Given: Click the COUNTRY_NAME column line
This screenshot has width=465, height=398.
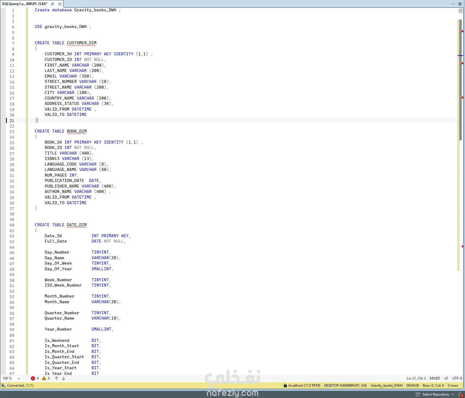Looking at the screenshot, I should (78, 98).
